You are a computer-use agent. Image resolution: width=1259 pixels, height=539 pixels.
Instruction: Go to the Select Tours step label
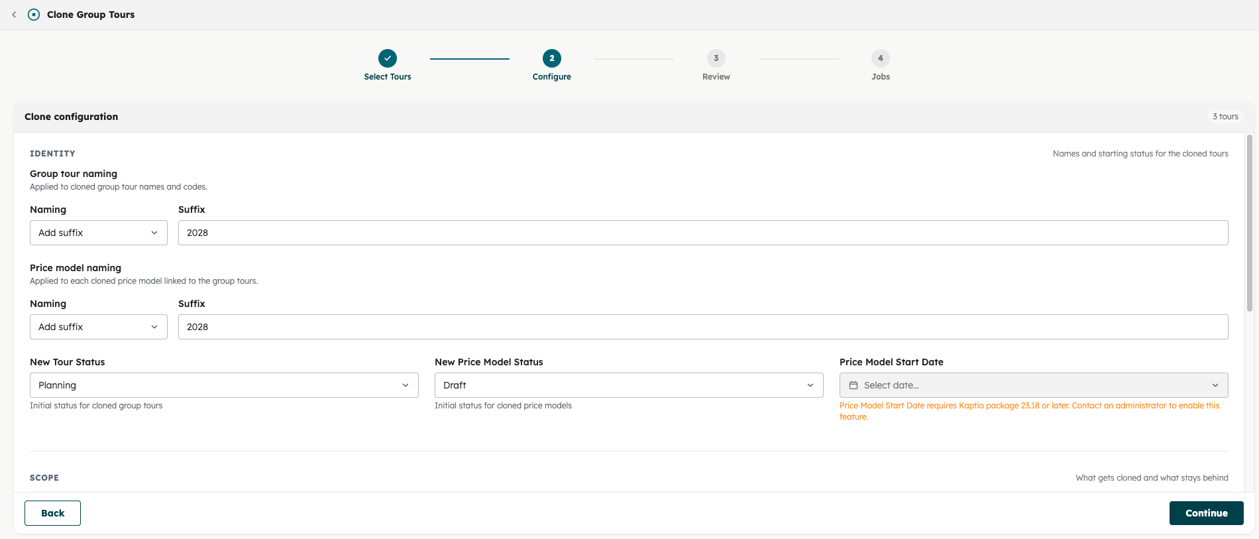point(388,77)
